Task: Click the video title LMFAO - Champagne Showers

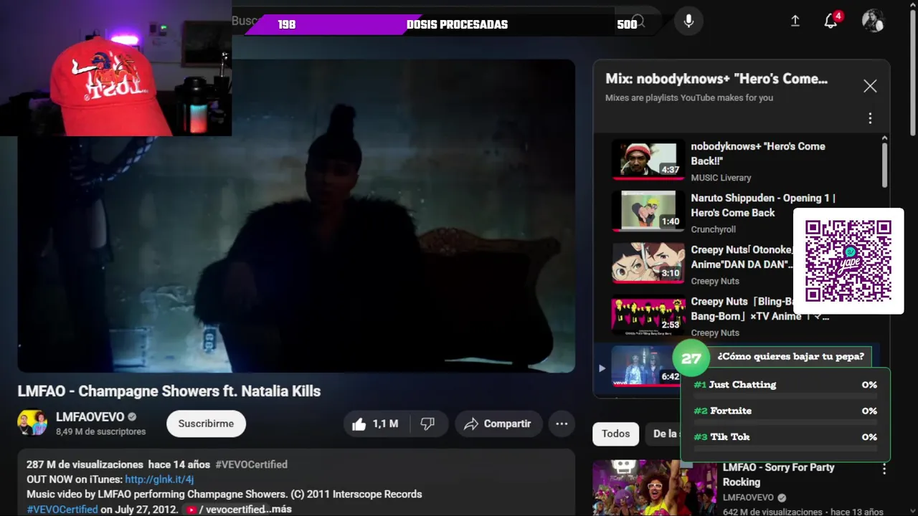Action: 169,391
